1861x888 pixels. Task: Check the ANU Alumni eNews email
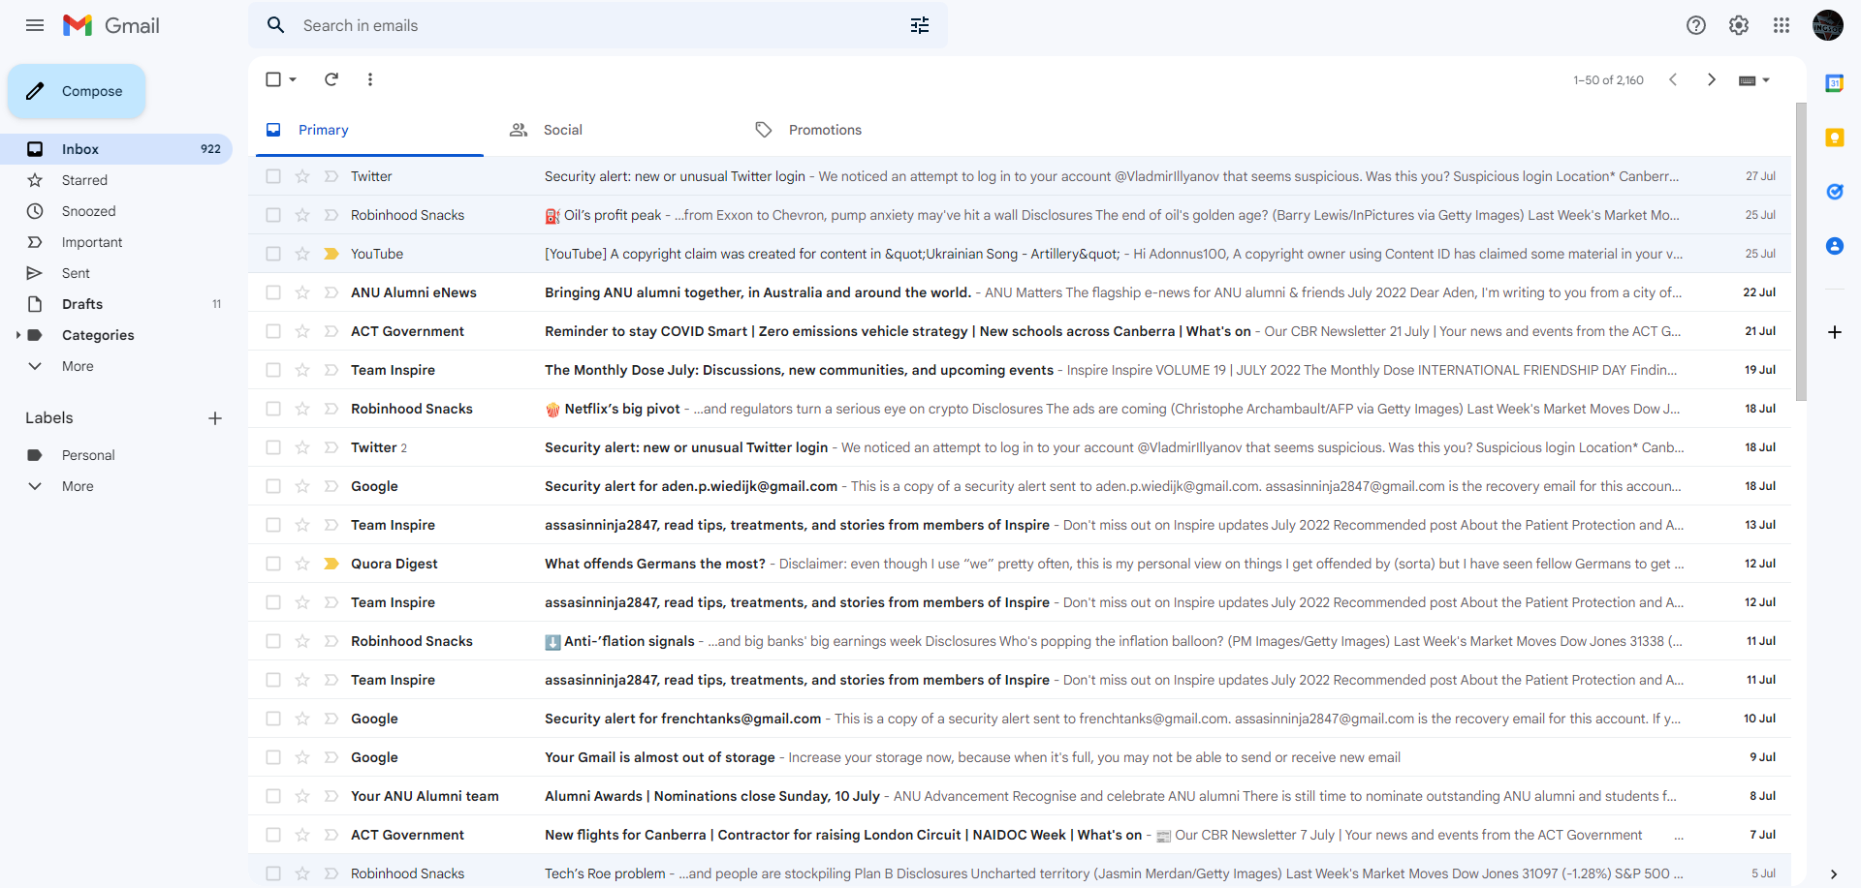tap(273, 292)
